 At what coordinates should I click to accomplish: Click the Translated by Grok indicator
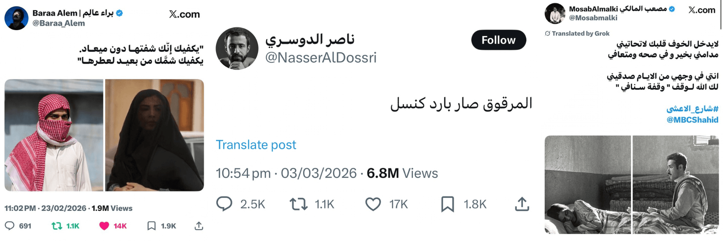tap(577, 34)
